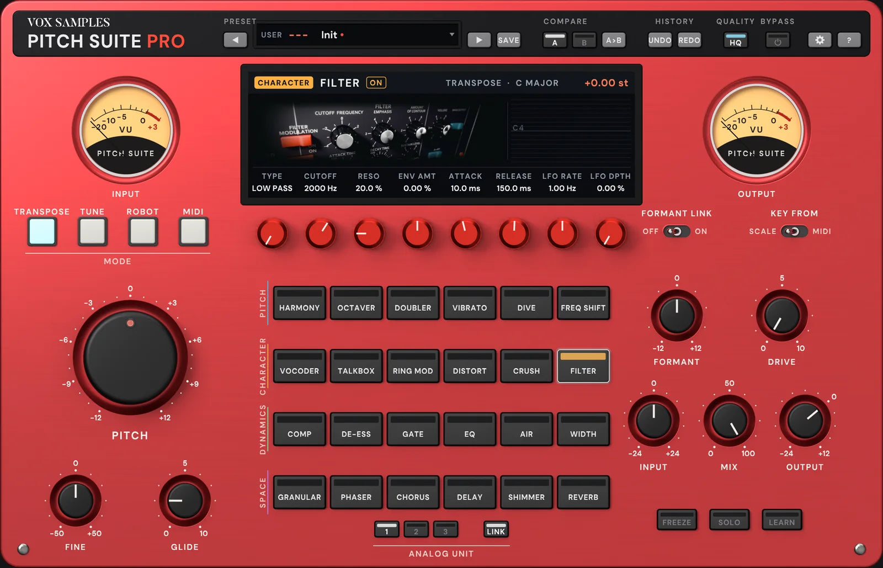This screenshot has height=568, width=883.
Task: Toggle analog unit Link button
Action: click(x=496, y=529)
